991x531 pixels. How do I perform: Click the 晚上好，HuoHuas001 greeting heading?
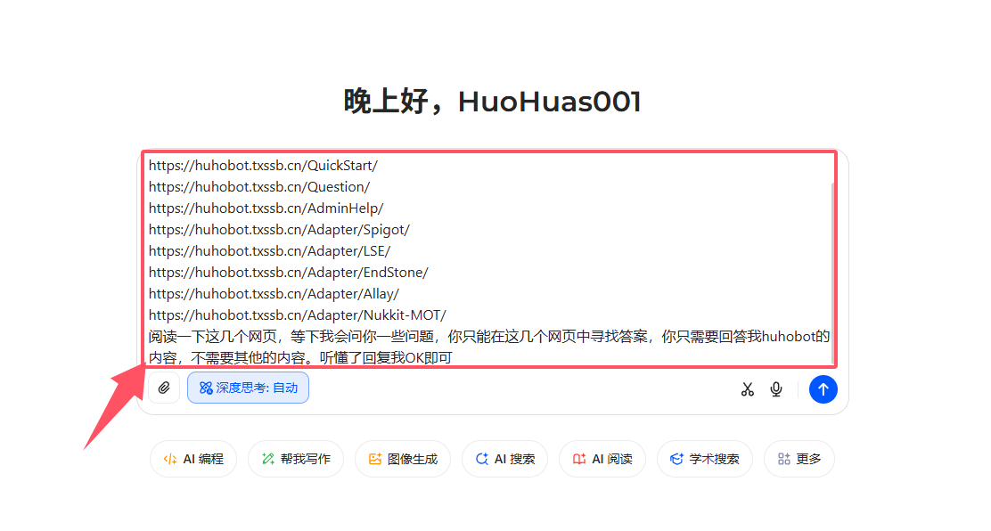(492, 102)
